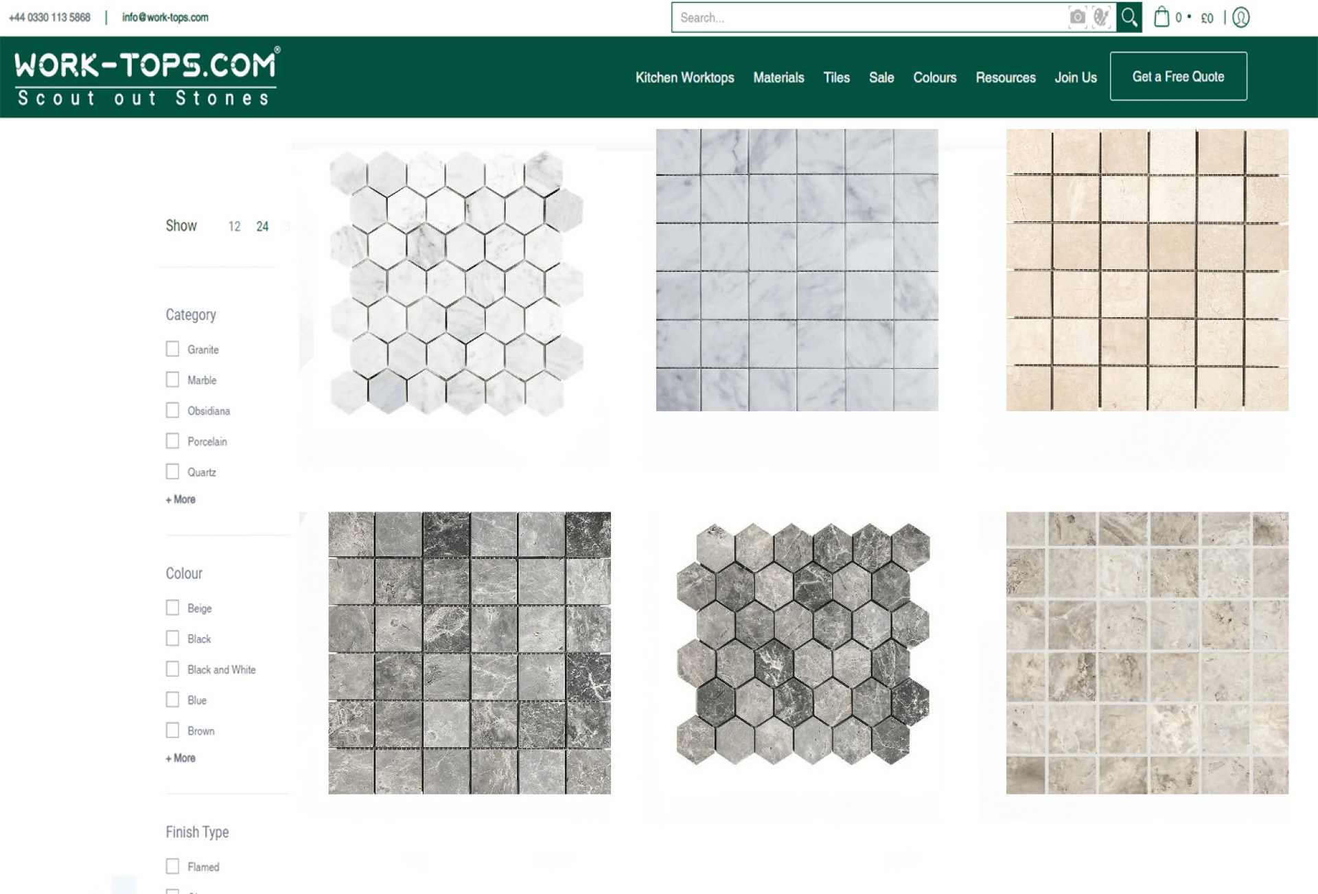Select 24 products per page
Viewport: 1318px width, 894px height.
click(262, 226)
